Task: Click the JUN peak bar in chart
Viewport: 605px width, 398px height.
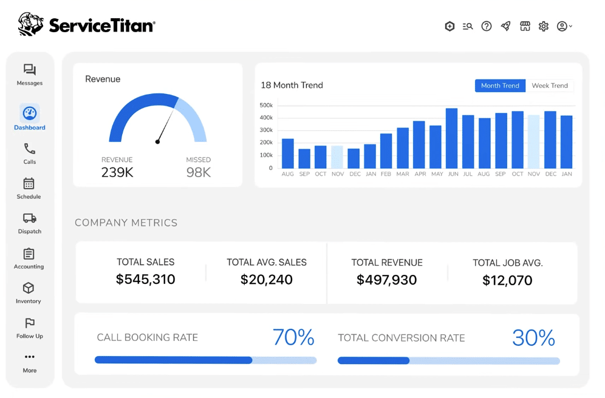Action: 451,138
